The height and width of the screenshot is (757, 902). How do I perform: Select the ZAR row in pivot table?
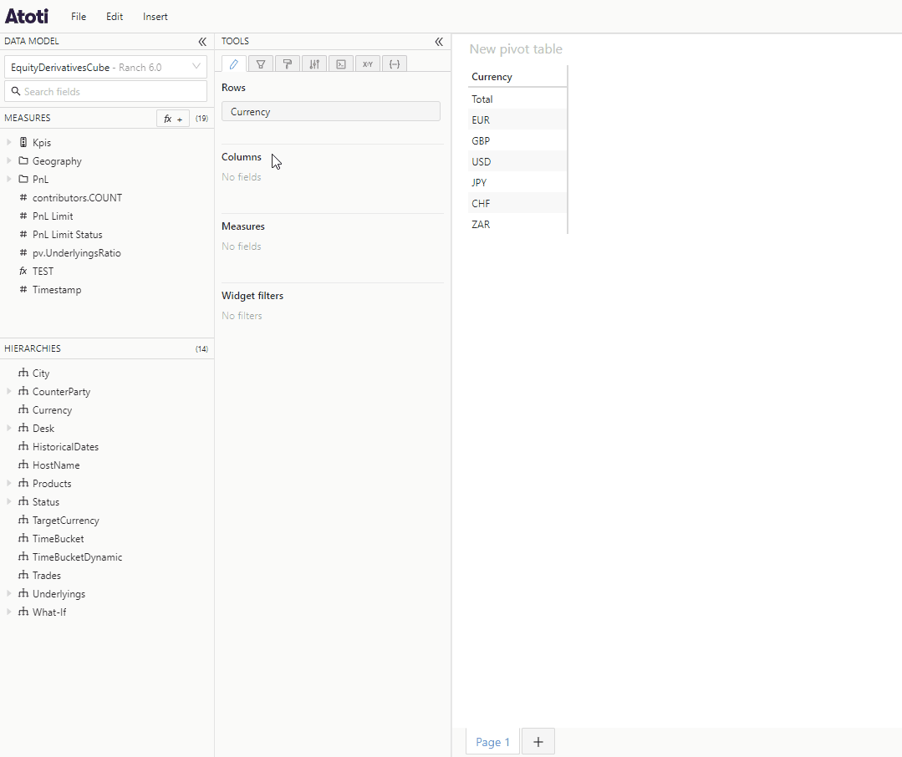[517, 224]
